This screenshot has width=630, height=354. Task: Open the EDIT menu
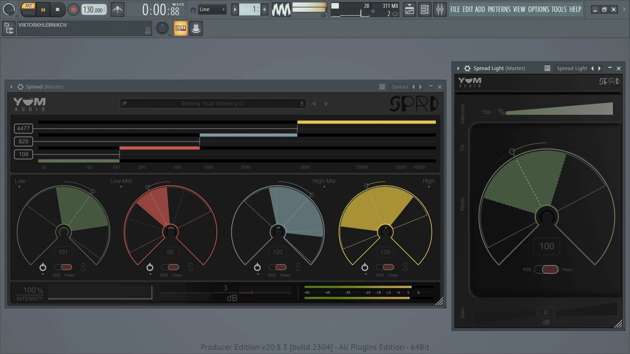468,9
